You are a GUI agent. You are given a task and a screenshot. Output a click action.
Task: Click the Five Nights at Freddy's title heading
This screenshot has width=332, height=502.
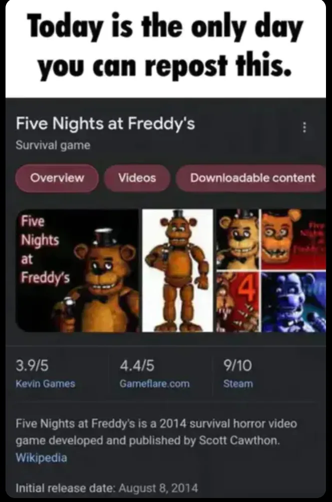(x=106, y=123)
